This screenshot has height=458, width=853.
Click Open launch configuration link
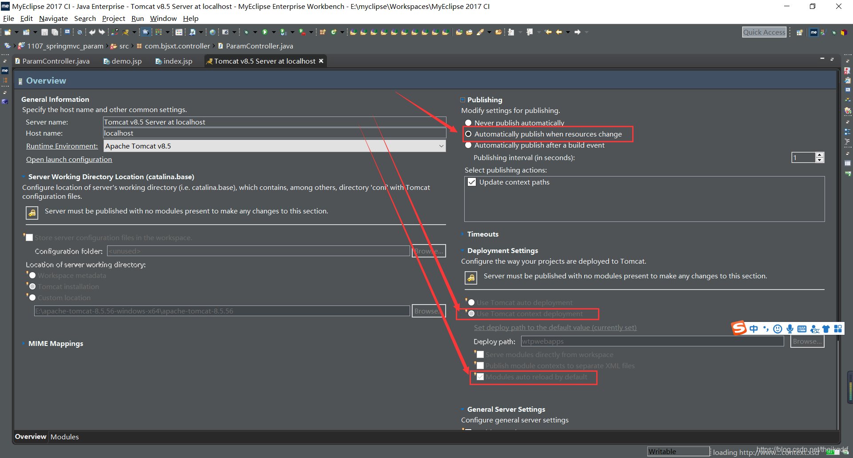69,159
